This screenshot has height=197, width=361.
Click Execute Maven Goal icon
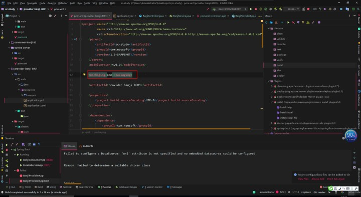coord(293,23)
